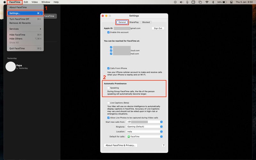Open the Default for calls dropdown
Image resolution: width=256 pixels, height=160 pixels.
tap(145, 137)
